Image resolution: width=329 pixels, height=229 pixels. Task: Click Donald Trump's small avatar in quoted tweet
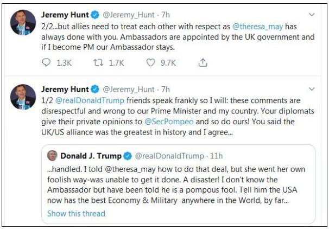pos(53,156)
